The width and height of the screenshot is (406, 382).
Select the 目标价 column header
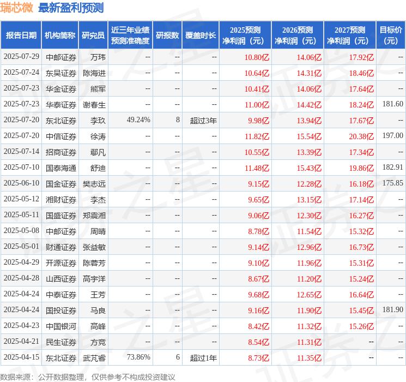pos(391,35)
